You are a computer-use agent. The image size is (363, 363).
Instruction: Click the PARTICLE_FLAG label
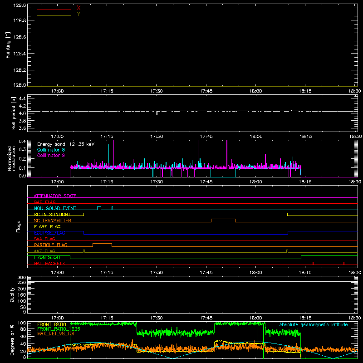coord(51,245)
